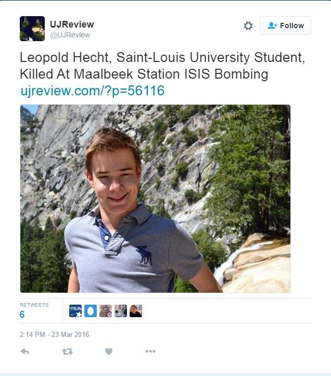Click the @UJReview handle
Screen dimensions: 331x376
[x=70, y=35]
